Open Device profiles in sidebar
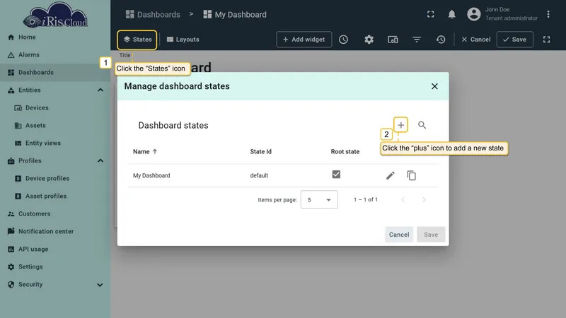Image resolution: width=566 pixels, height=318 pixels. click(55, 179)
